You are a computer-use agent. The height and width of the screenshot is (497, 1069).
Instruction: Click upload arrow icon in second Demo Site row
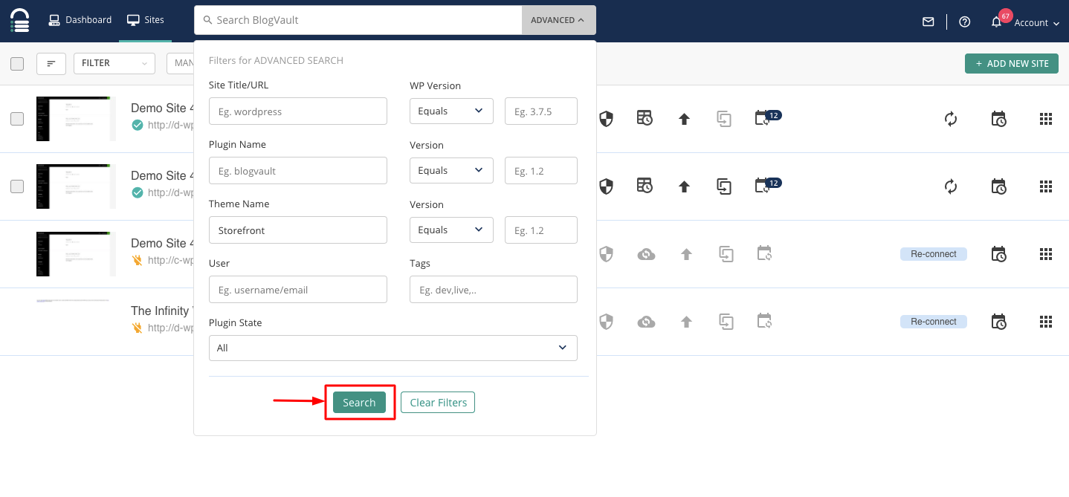[685, 186]
